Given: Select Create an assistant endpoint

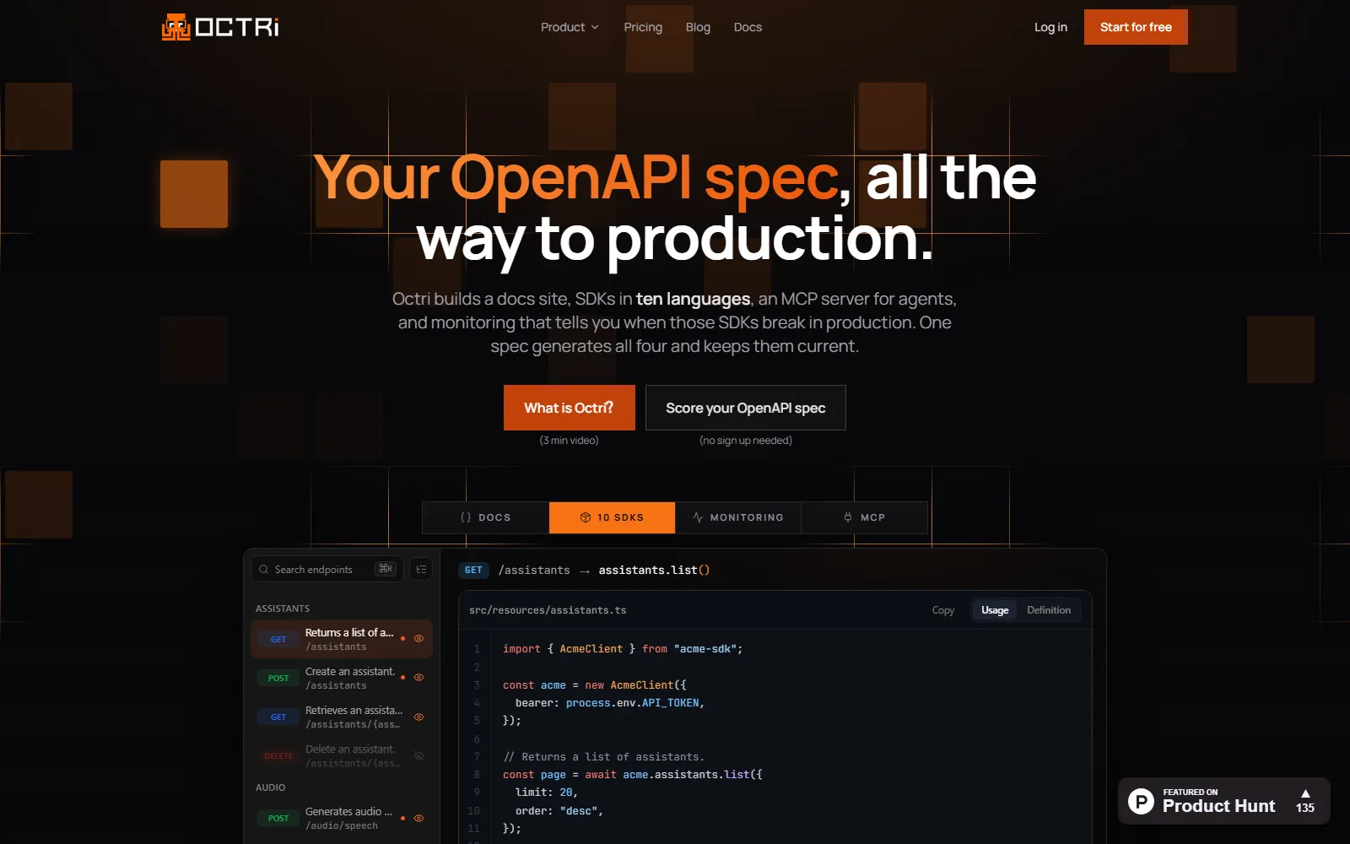Looking at the screenshot, I should [x=342, y=678].
